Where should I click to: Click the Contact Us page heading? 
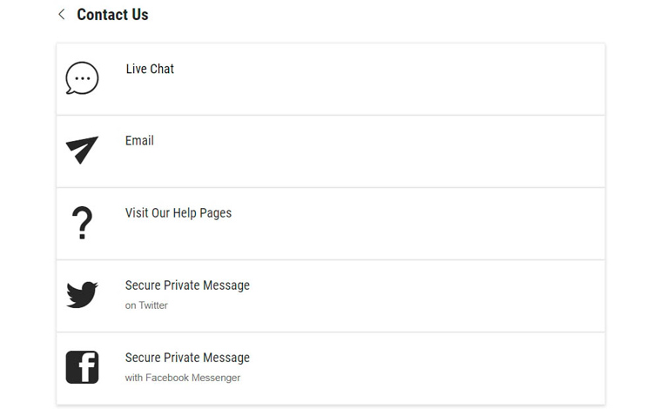[x=112, y=15]
